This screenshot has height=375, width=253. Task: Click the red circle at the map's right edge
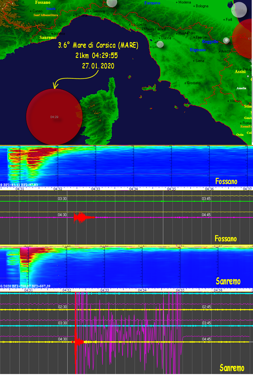(243, 37)
